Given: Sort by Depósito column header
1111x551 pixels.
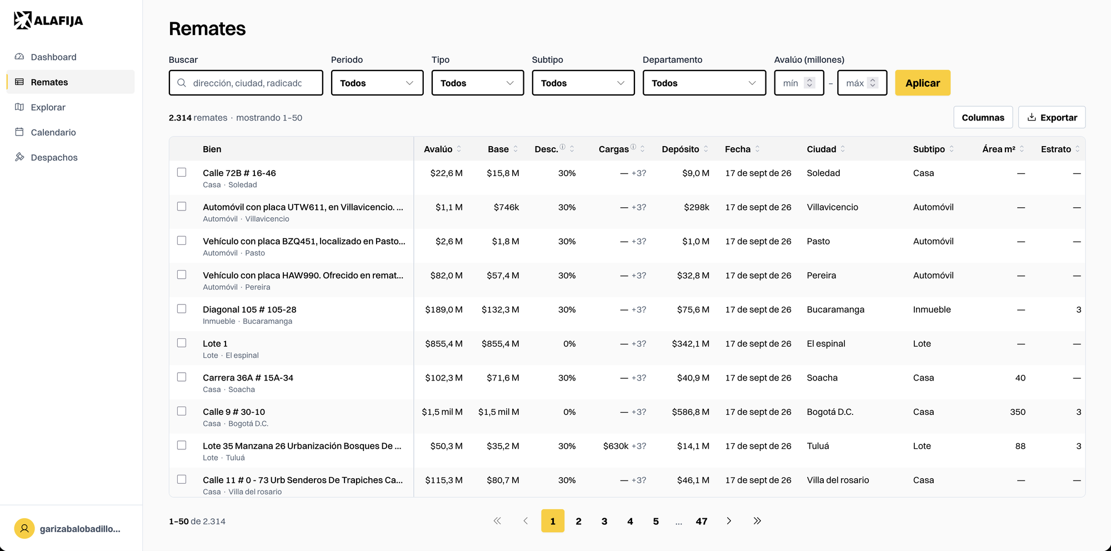Looking at the screenshot, I should point(685,149).
